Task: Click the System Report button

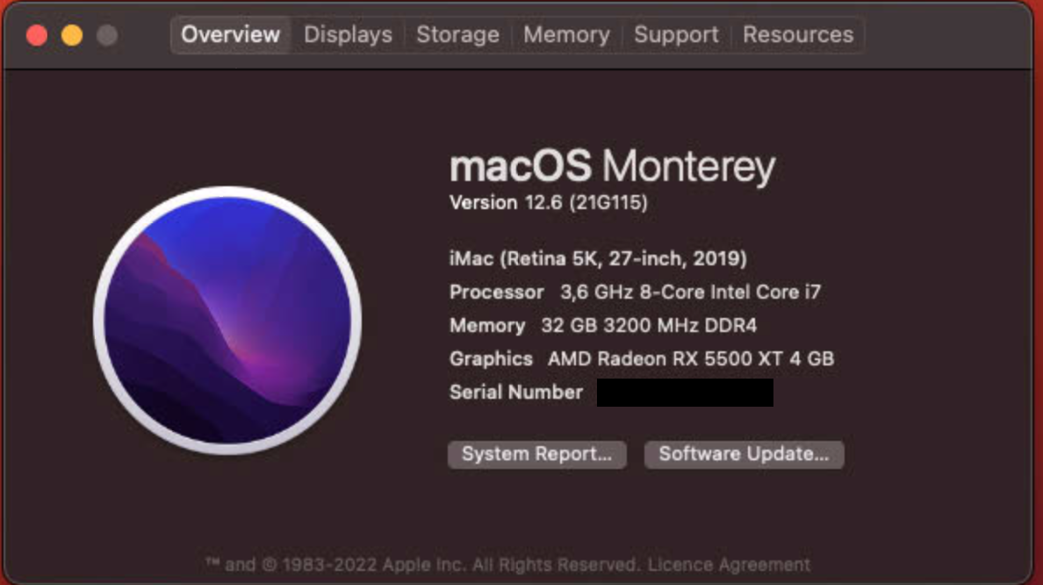Action: coord(536,454)
